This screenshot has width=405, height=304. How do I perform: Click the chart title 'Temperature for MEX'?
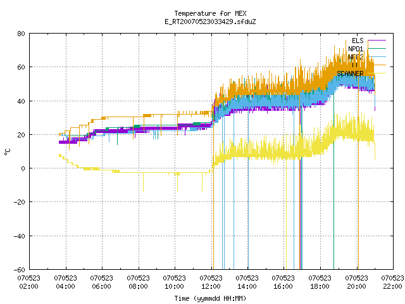(x=210, y=13)
